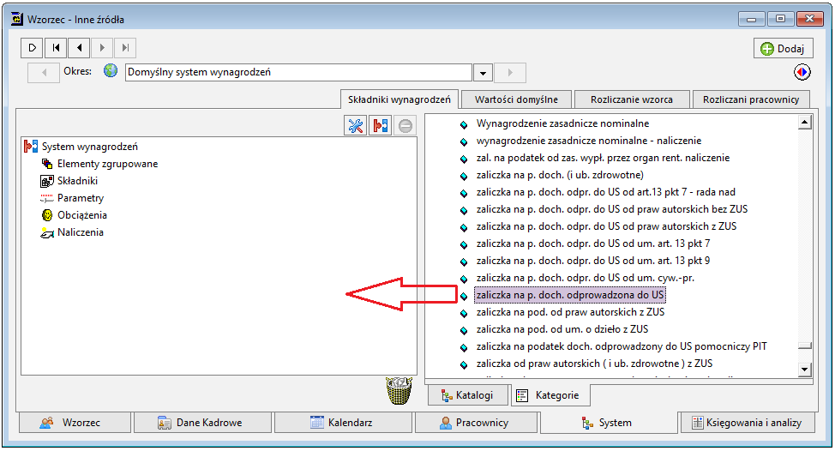The image size is (835, 451).
Task: Click the trash basket icon
Action: point(399,391)
